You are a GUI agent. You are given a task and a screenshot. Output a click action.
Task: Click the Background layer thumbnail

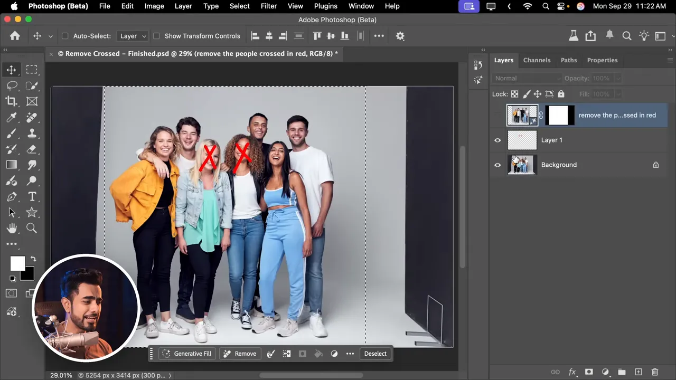522,165
